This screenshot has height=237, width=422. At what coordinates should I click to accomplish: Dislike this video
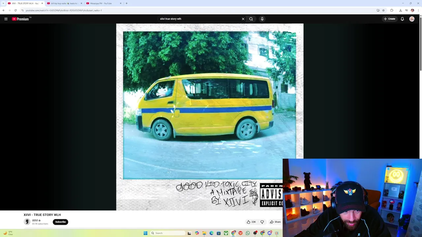[x=262, y=222]
